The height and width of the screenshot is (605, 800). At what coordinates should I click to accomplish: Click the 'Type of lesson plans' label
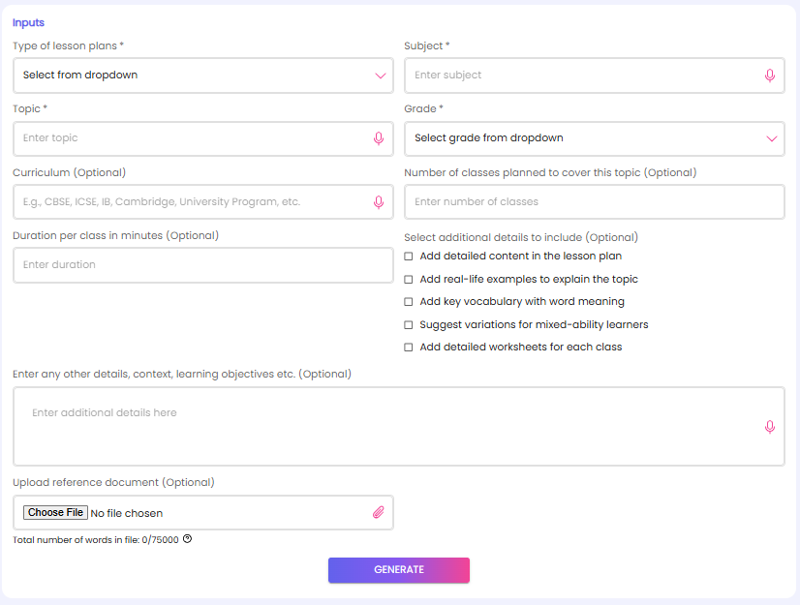68,45
